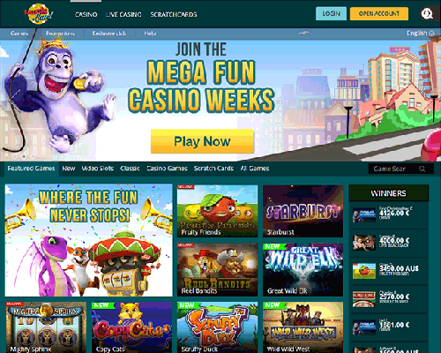Select the first banner carousel dot

[x=15, y=156]
